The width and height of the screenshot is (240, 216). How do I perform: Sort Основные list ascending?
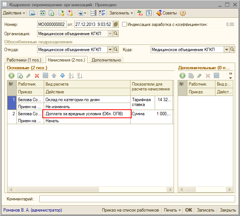coord(71,76)
